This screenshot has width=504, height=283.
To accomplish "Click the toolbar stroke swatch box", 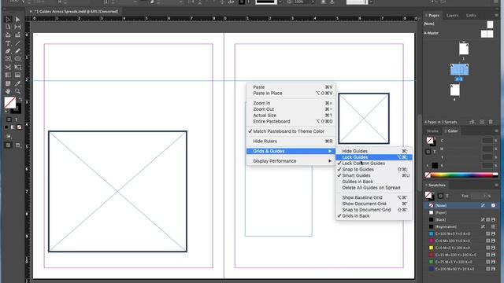I will pos(17,109).
